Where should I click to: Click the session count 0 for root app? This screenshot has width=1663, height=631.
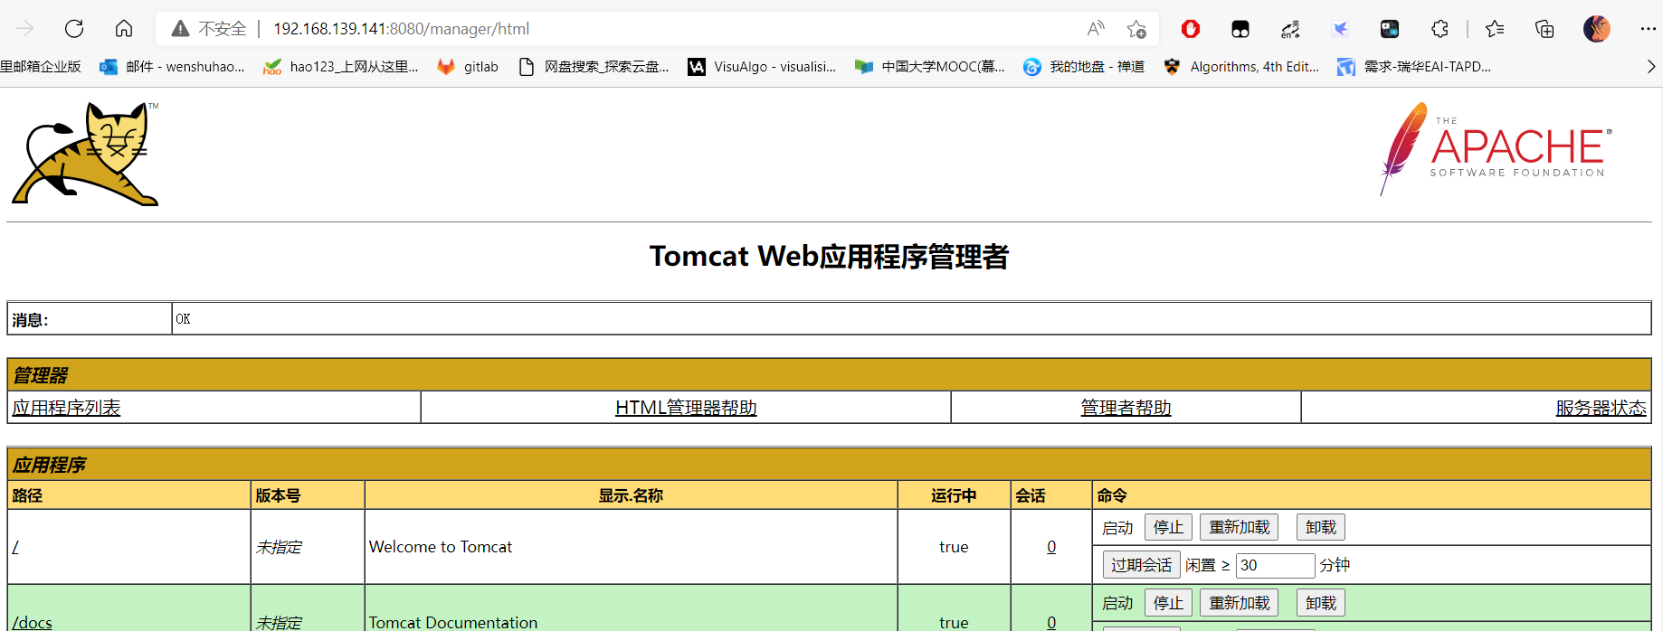[1051, 547]
